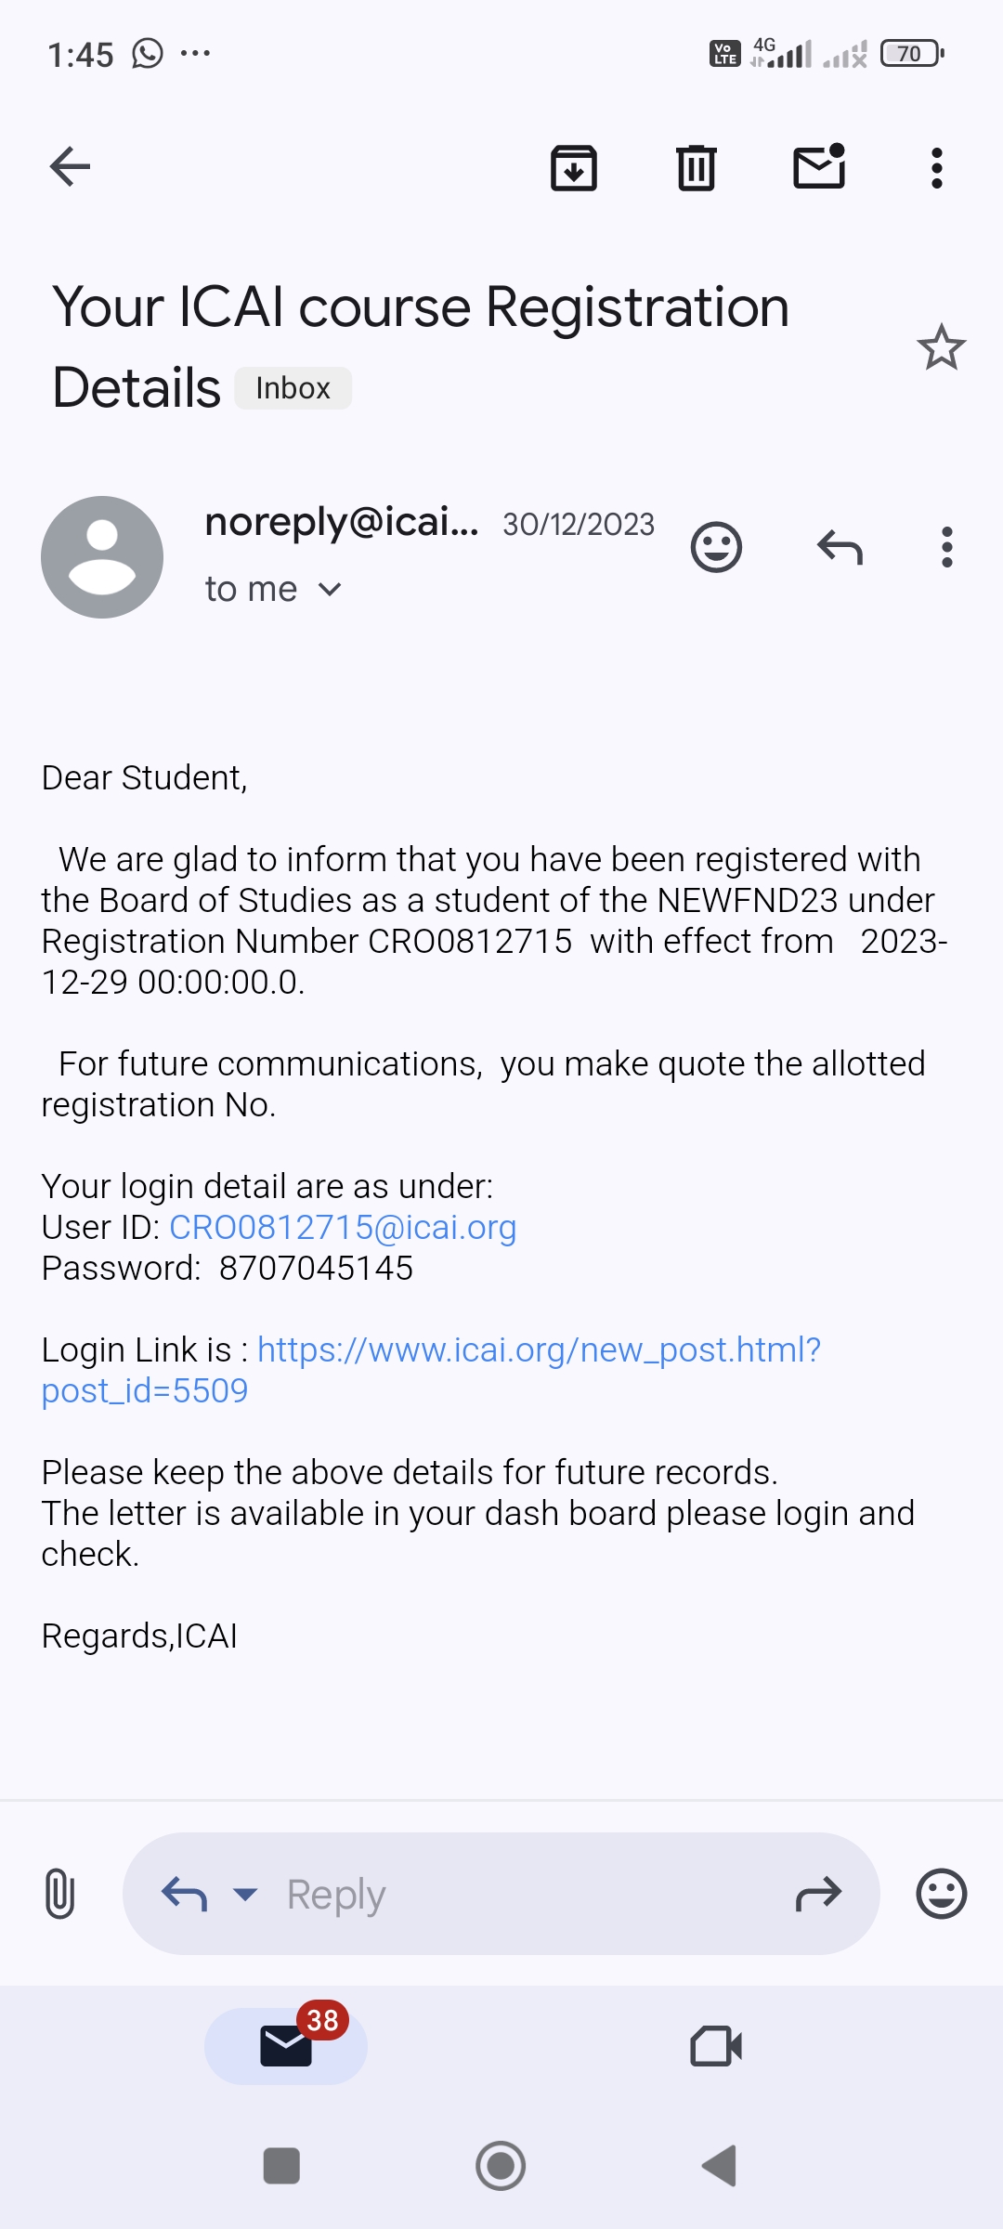Attach a file with paperclip icon
The height and width of the screenshot is (2229, 1003).
point(60,1894)
